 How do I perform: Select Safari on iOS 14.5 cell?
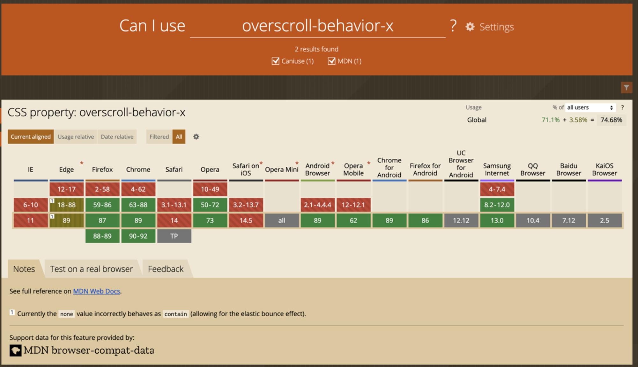(x=246, y=220)
